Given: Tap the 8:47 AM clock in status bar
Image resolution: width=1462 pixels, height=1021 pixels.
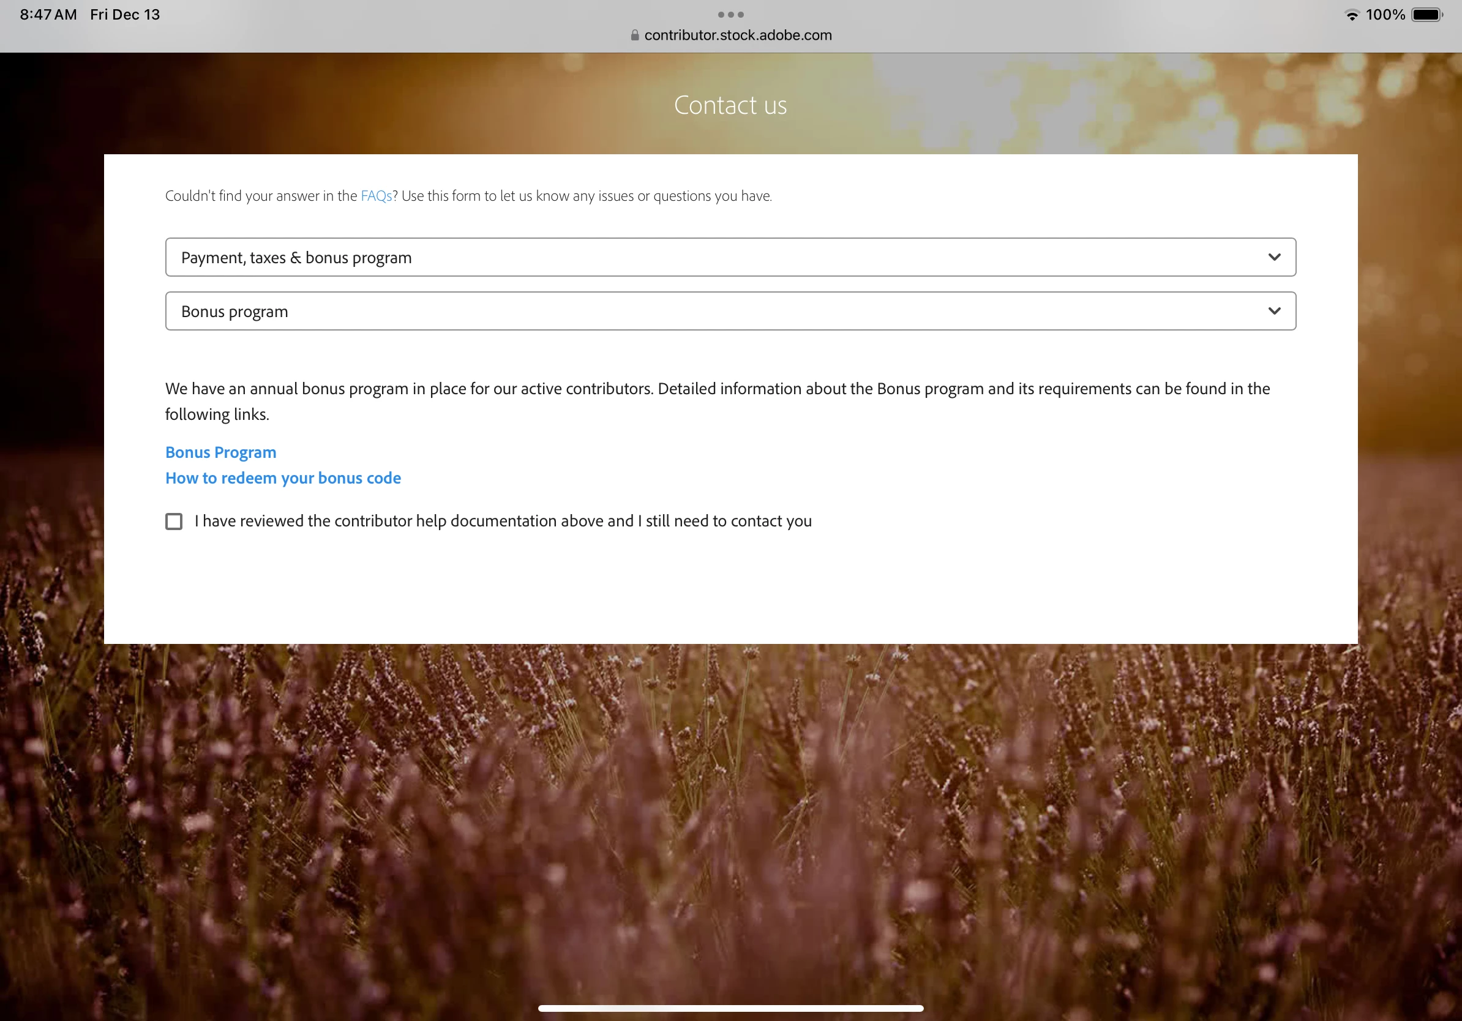Looking at the screenshot, I should click(x=48, y=15).
